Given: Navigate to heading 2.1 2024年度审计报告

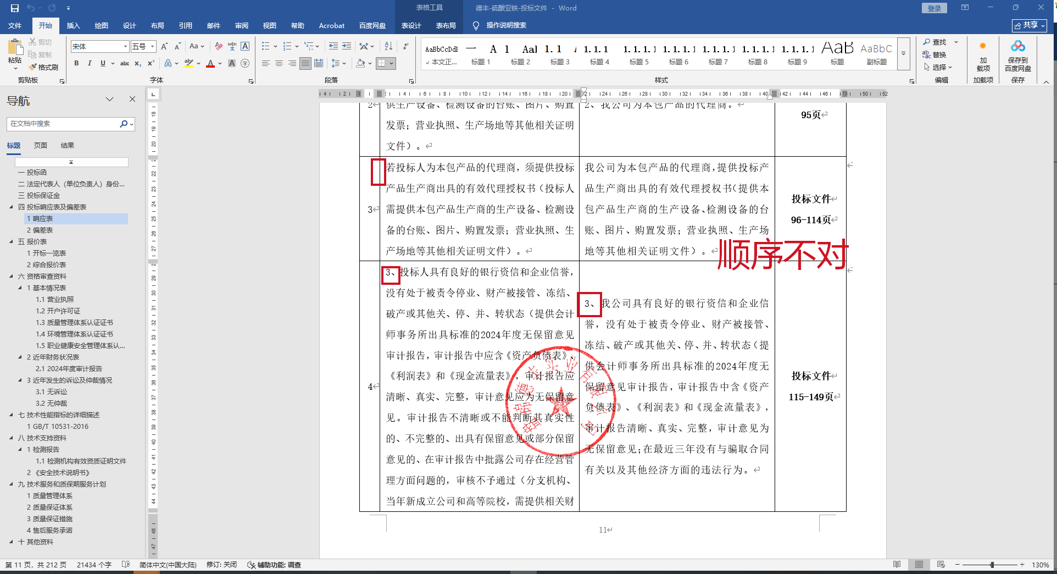Looking at the screenshot, I should (69, 369).
